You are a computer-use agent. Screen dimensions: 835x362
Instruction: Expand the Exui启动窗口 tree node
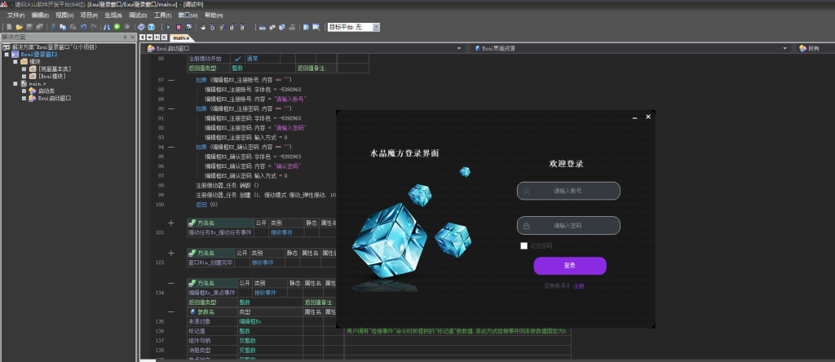point(24,99)
